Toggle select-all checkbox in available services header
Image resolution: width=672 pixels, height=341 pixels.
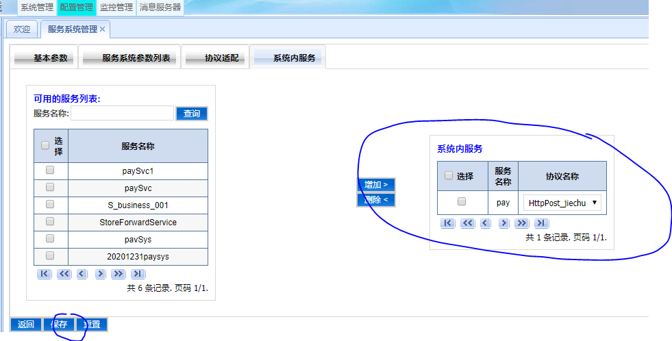(45, 145)
